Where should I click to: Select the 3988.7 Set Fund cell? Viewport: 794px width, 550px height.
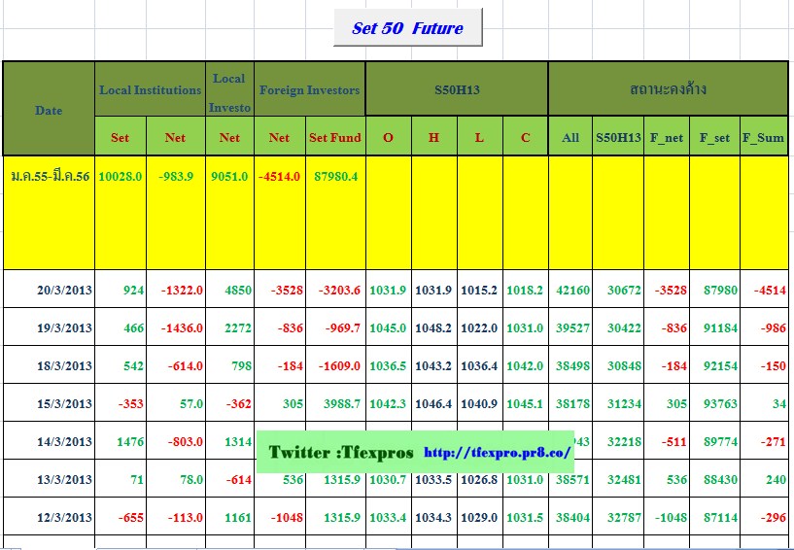(335, 403)
